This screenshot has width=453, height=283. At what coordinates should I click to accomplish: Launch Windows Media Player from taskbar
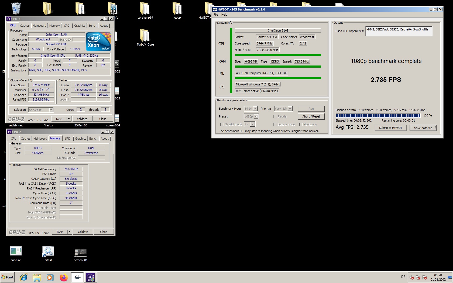[50, 277]
